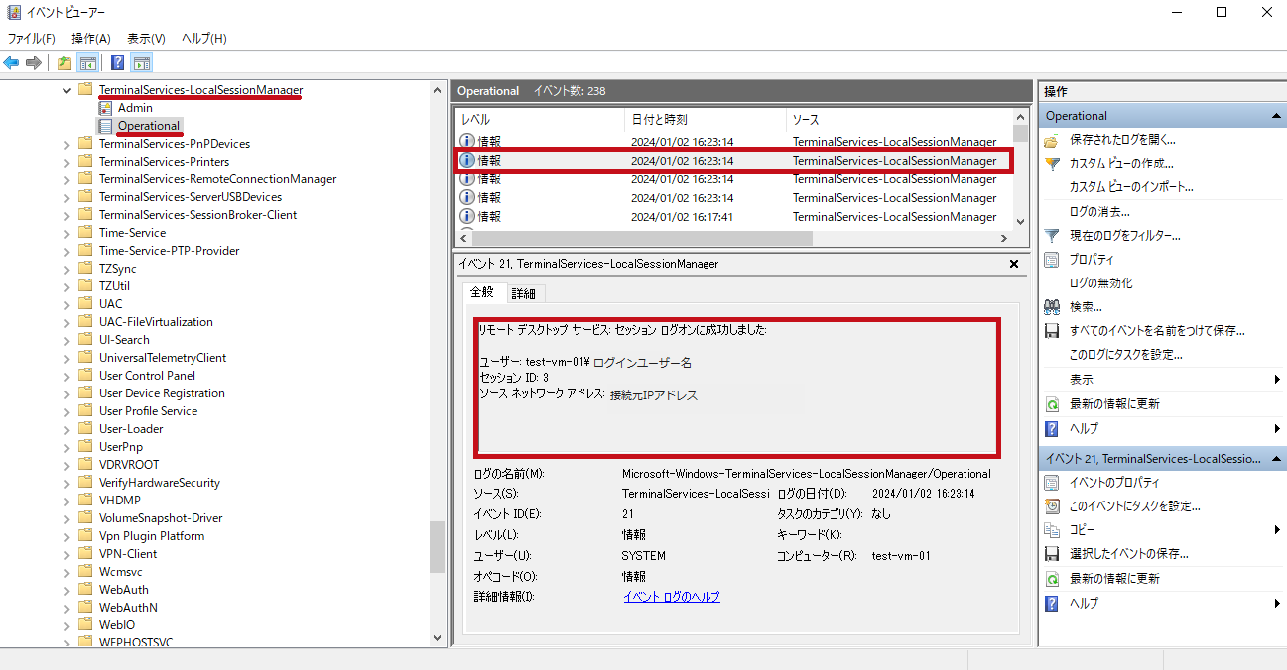The width and height of the screenshot is (1287, 670).
Task: Select the Admin log tree item
Action: 135,108
